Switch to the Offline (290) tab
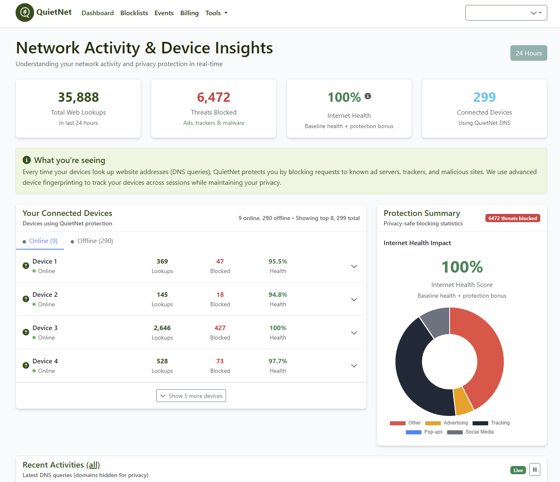Image resolution: width=560 pixels, height=482 pixels. coord(92,241)
